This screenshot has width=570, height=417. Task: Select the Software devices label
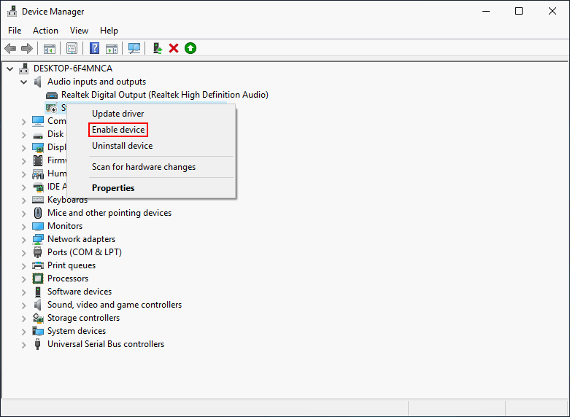80,292
